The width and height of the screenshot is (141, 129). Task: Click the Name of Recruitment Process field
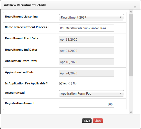click(x=87, y=28)
